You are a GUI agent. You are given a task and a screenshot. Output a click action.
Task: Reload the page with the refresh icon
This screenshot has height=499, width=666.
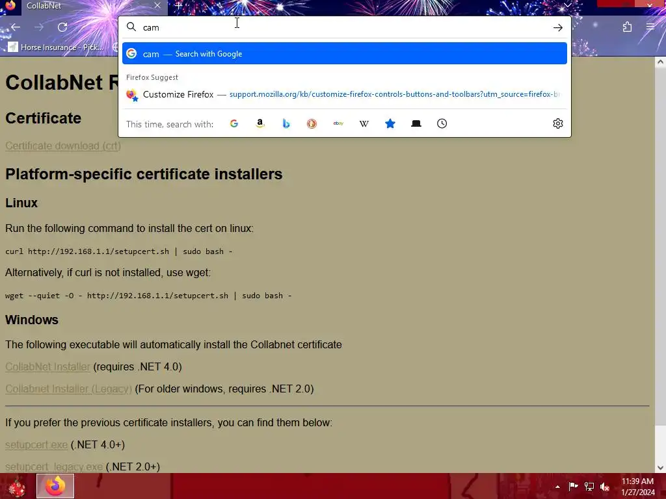pyautogui.click(x=62, y=27)
